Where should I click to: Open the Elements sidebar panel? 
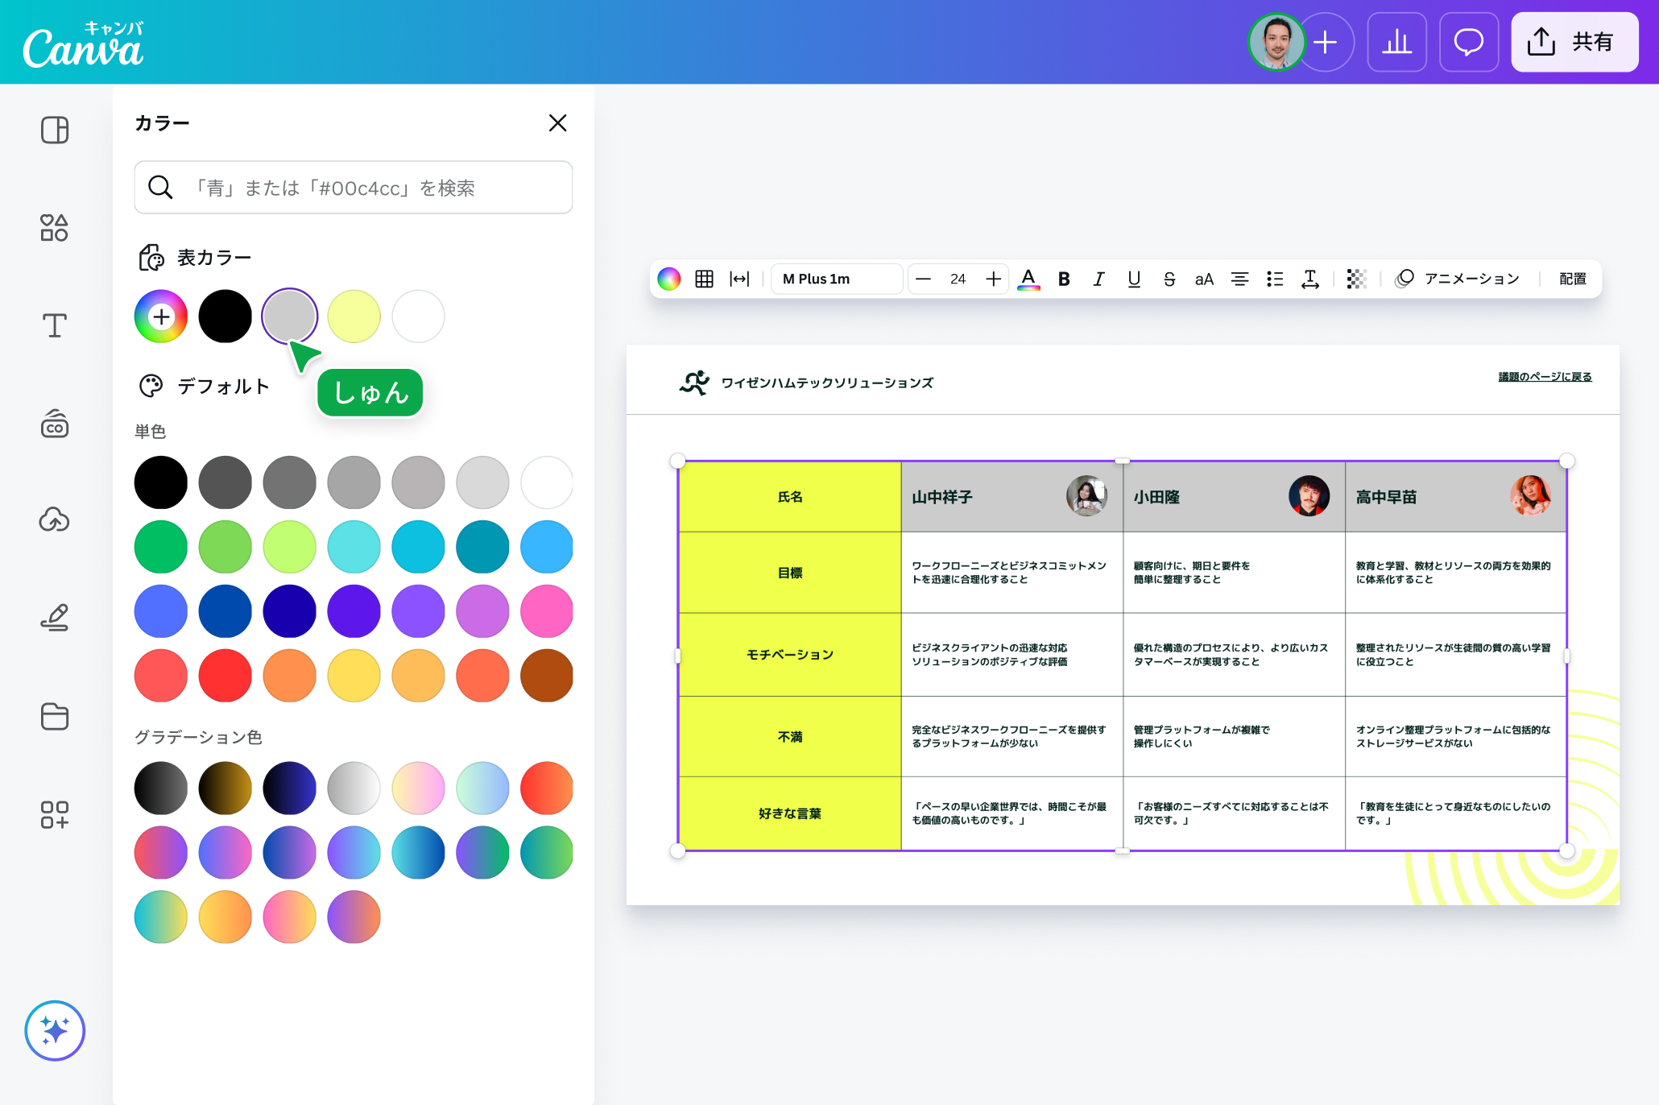tap(55, 228)
